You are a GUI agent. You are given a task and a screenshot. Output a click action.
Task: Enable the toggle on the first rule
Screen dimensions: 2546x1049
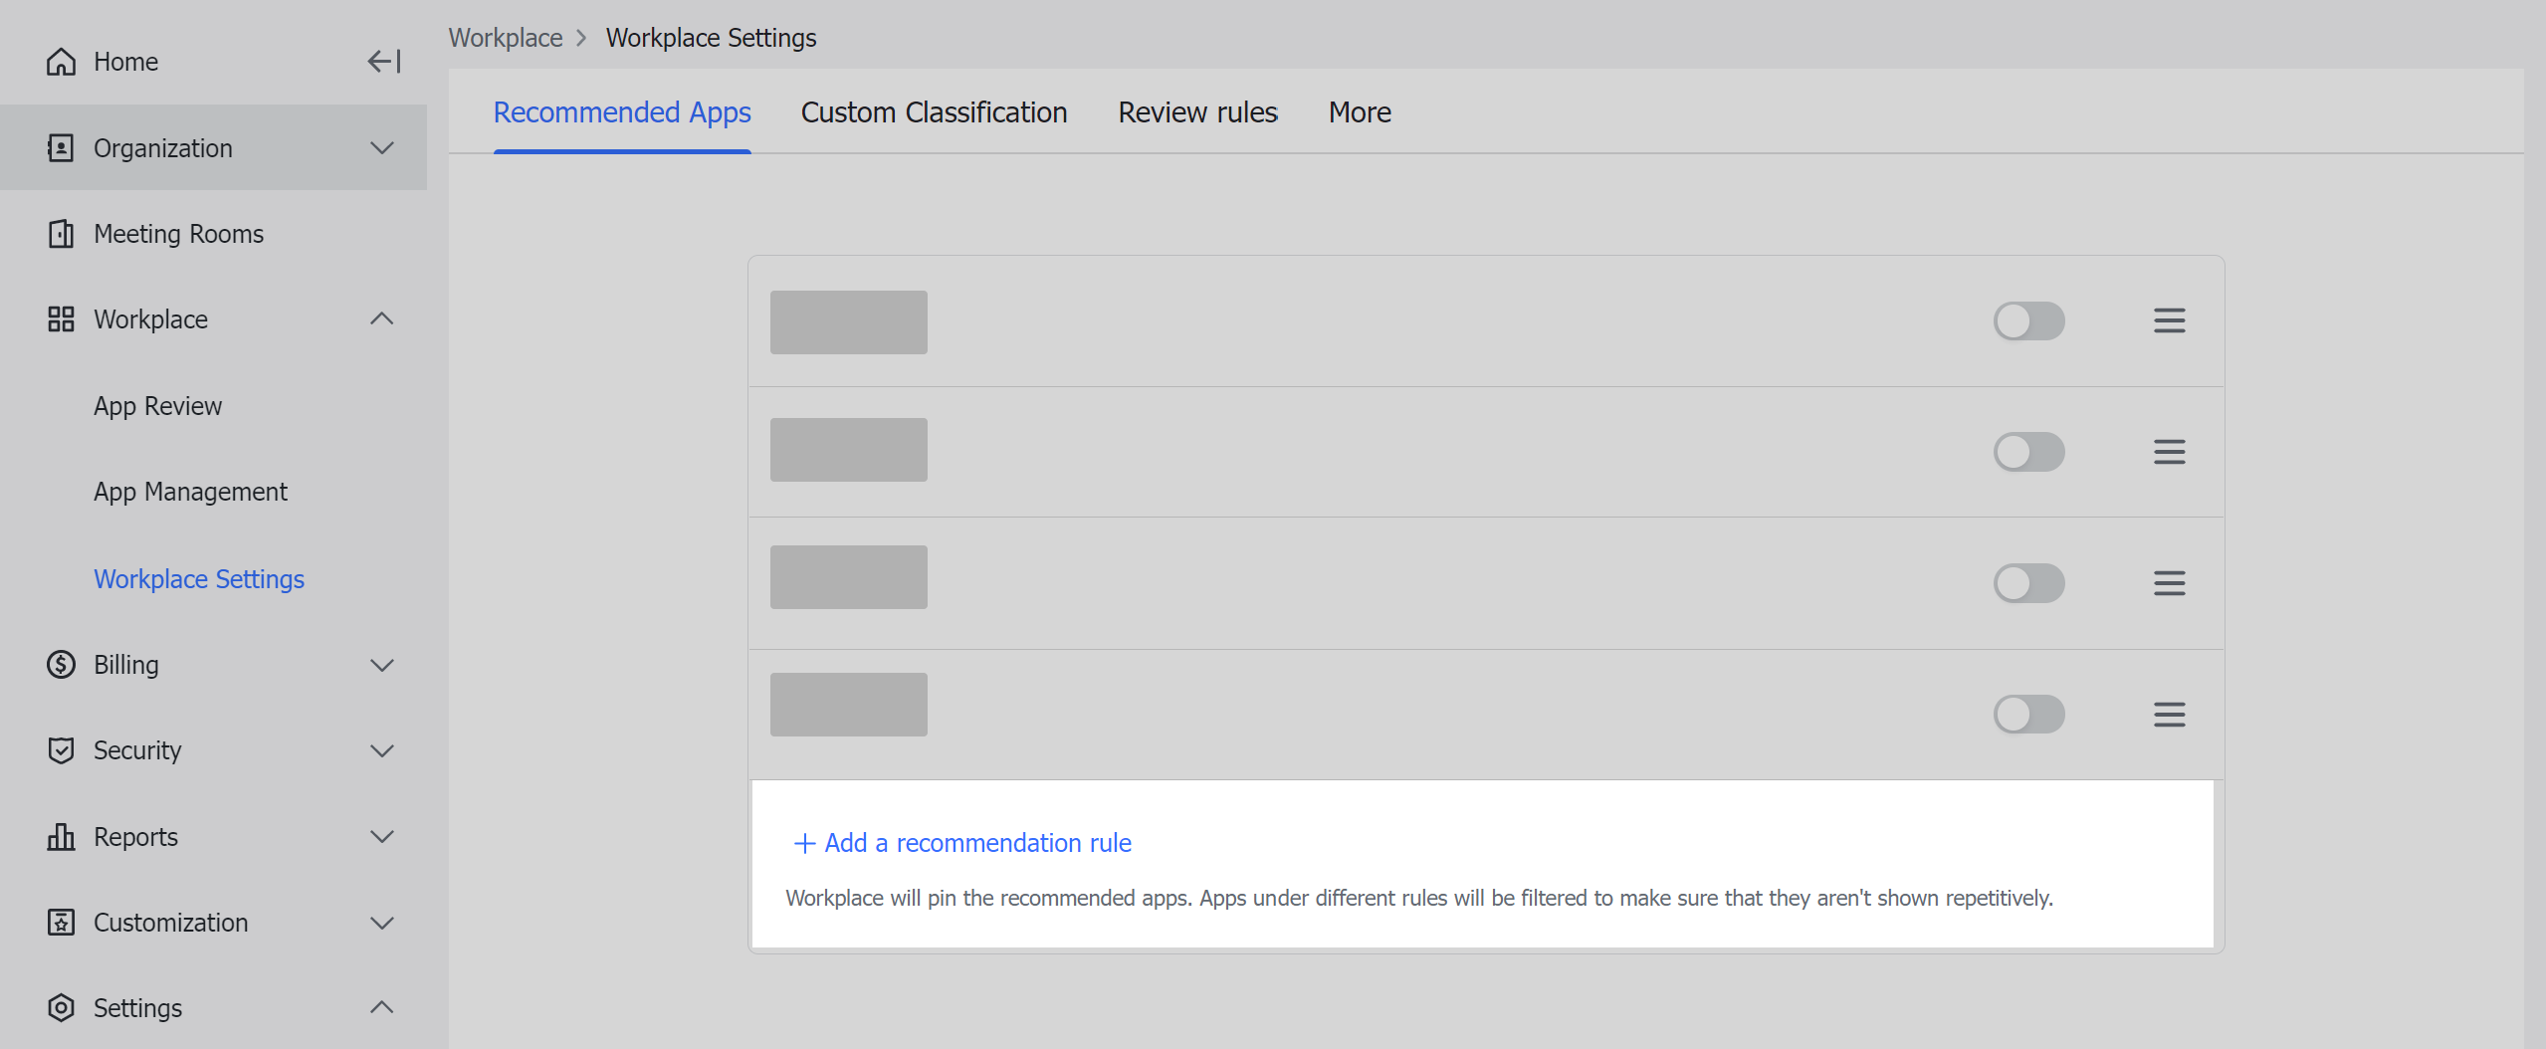tap(2028, 320)
